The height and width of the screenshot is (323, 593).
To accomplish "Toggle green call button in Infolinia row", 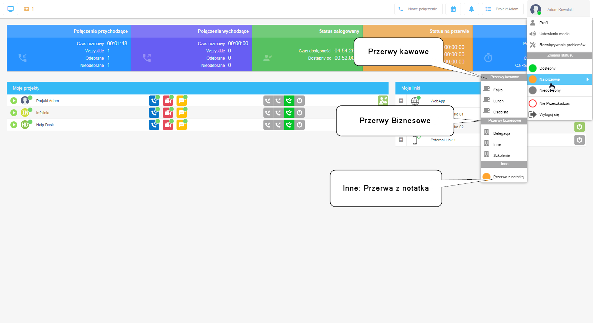I will coord(289,113).
